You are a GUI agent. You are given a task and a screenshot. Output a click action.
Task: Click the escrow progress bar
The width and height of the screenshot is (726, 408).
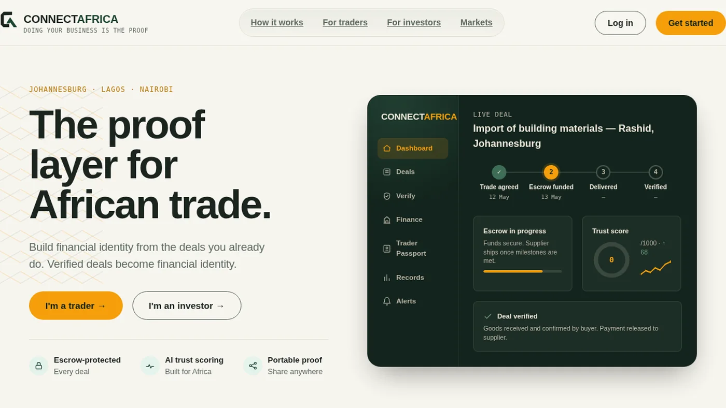click(x=522, y=271)
